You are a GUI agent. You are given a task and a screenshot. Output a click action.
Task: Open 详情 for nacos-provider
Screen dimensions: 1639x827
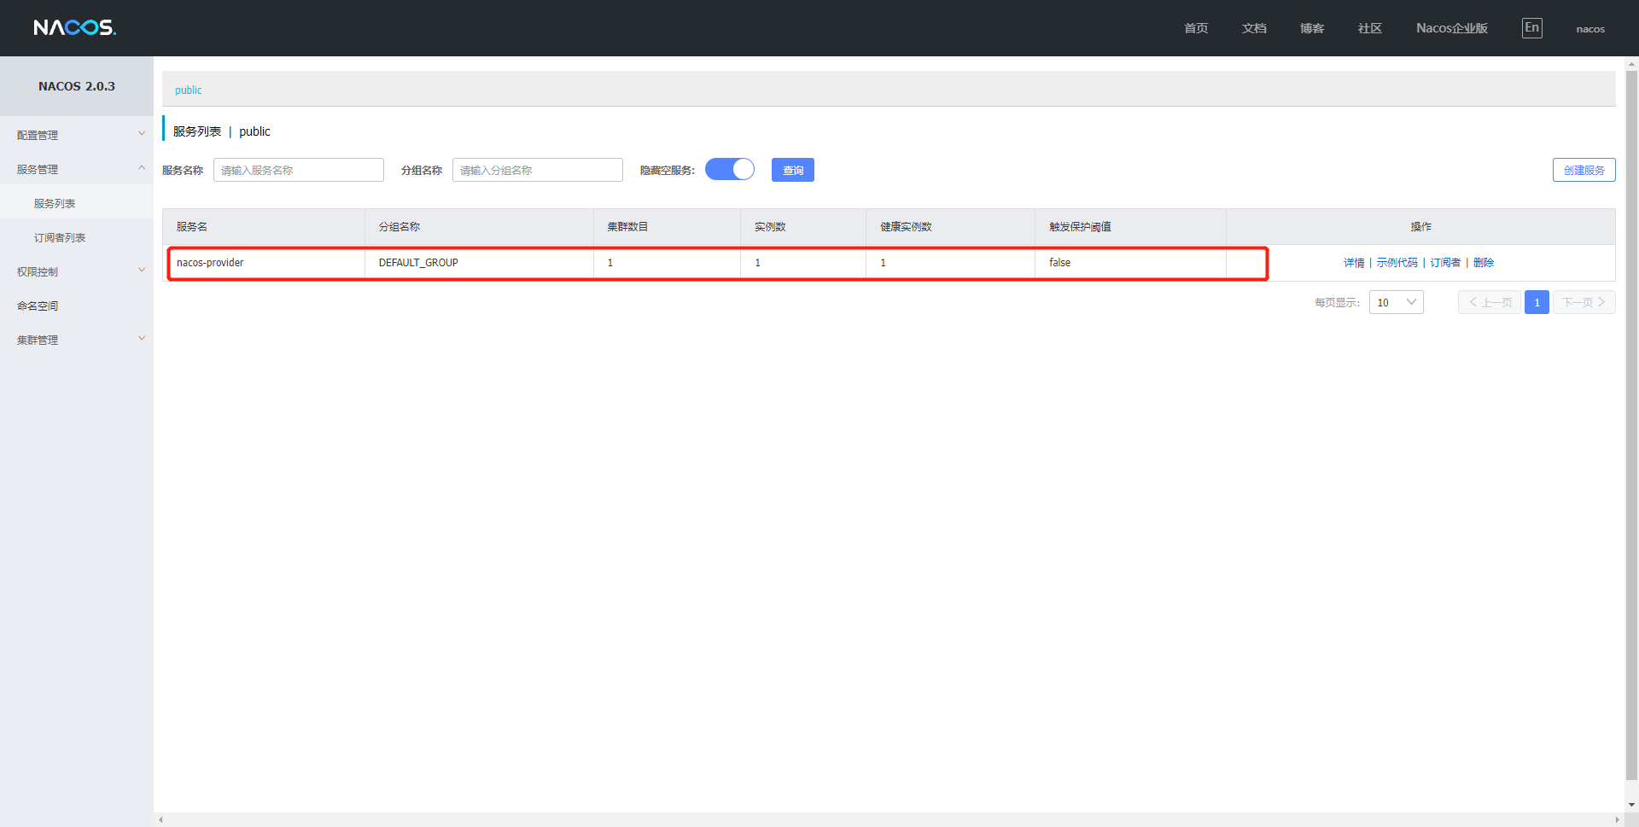(x=1354, y=263)
